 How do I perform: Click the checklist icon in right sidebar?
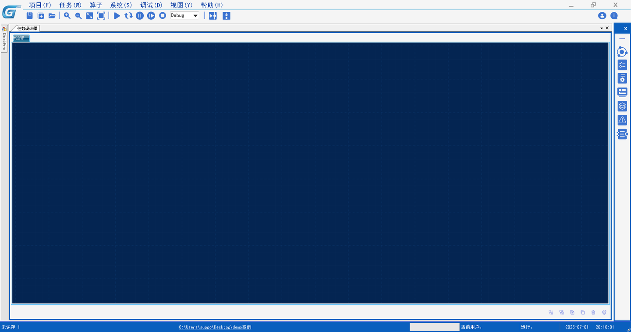click(x=622, y=65)
